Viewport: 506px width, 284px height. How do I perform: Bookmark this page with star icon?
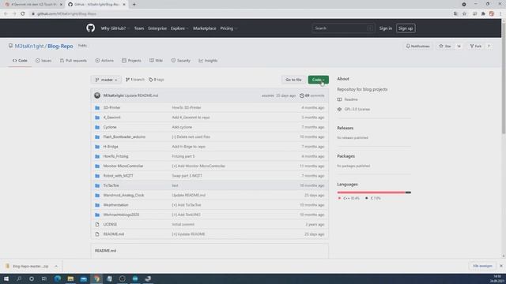coord(464,14)
